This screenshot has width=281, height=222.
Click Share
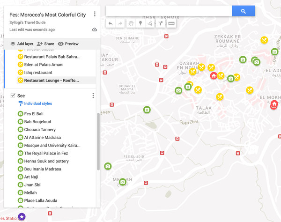(x=45, y=44)
